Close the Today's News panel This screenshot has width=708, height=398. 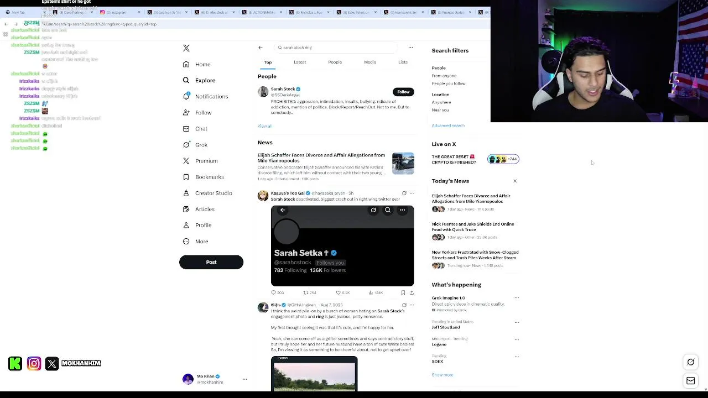pos(515,181)
